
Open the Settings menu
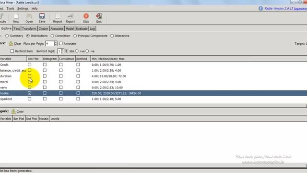pos(23,9)
